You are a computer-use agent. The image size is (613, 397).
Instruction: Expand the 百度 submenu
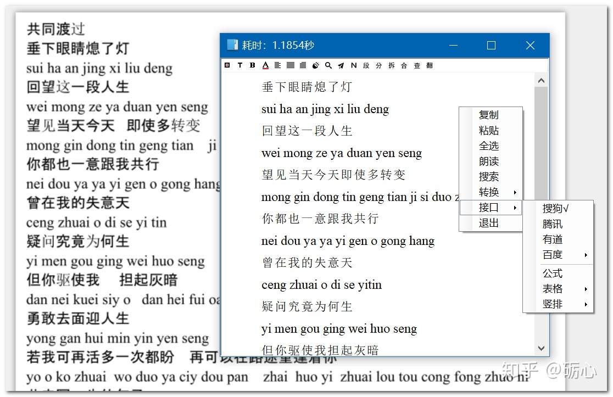558,255
